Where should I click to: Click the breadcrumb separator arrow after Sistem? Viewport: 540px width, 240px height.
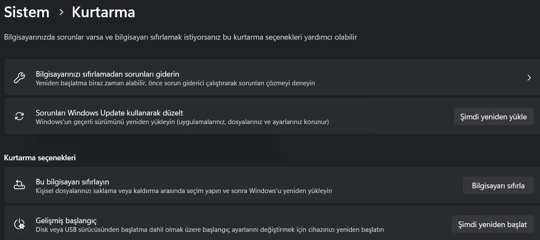point(61,12)
